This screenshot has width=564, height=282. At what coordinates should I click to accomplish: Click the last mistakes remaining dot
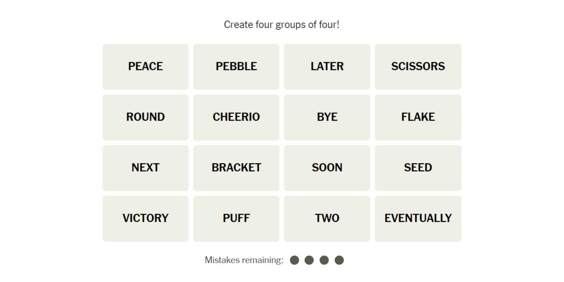point(339,260)
